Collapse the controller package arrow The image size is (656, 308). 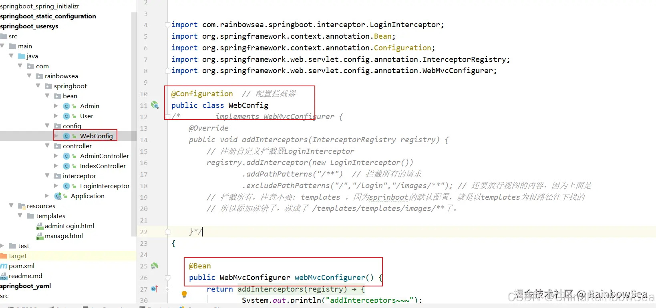[x=47, y=146]
